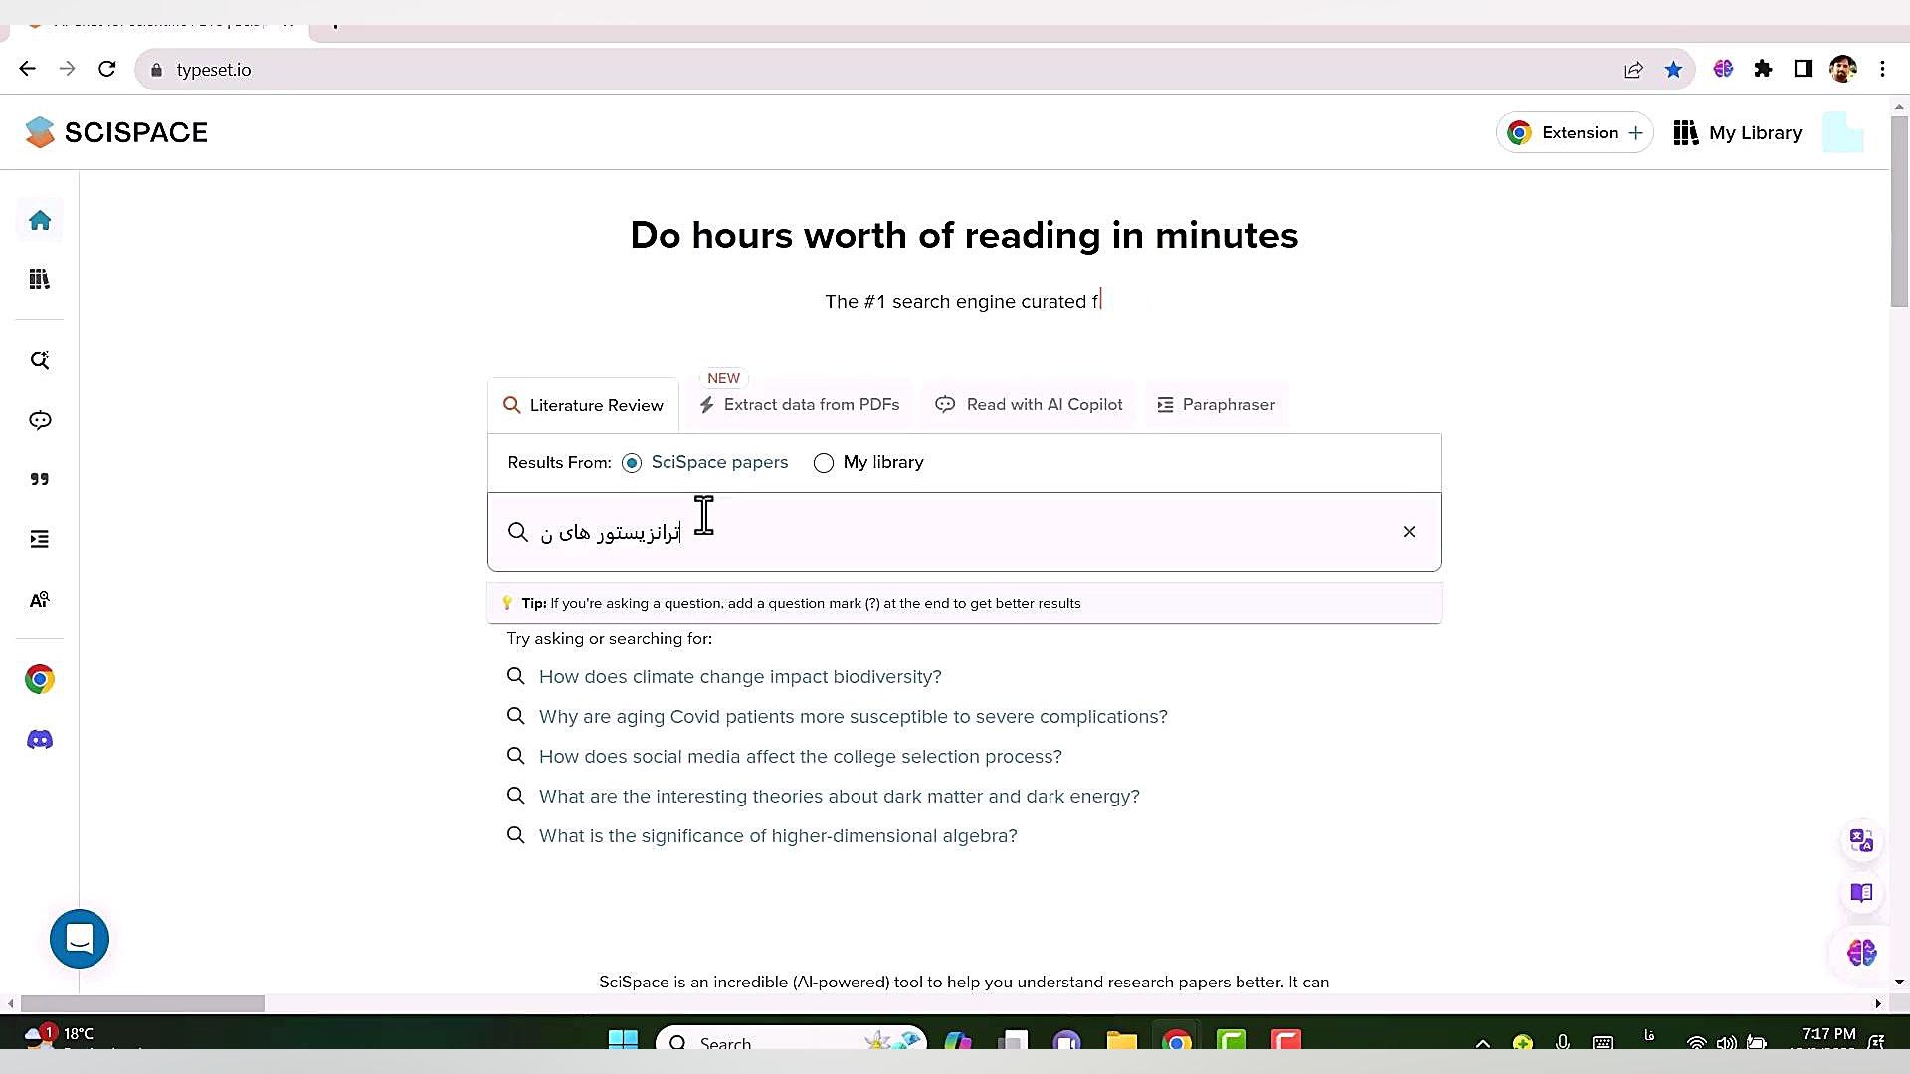
Task: Open the Discord icon in sidebar
Action: coord(40,740)
